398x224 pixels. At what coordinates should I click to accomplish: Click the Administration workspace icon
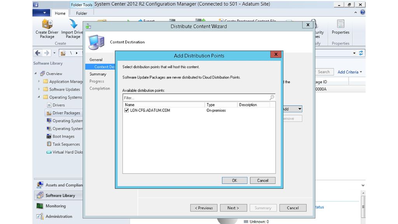coord(40,216)
